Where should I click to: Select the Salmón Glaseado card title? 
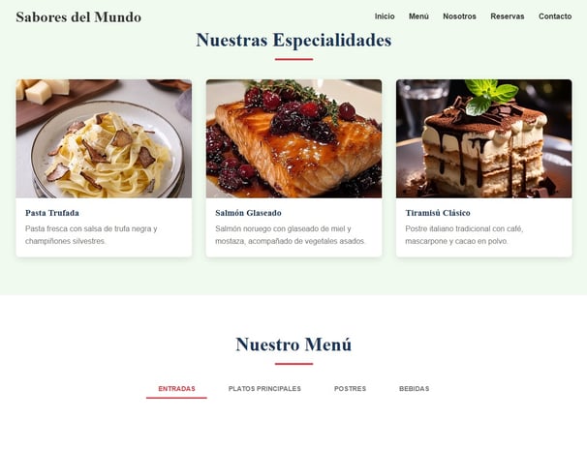[248, 213]
